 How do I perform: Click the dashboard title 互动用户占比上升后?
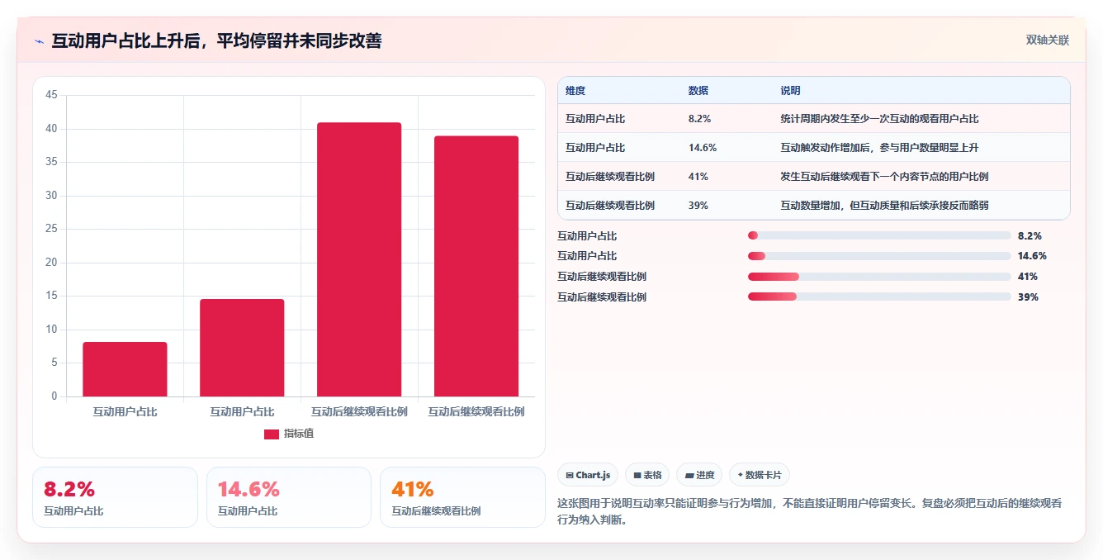coord(216,41)
